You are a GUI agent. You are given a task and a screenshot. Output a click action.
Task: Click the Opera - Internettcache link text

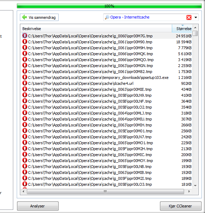[130, 17]
